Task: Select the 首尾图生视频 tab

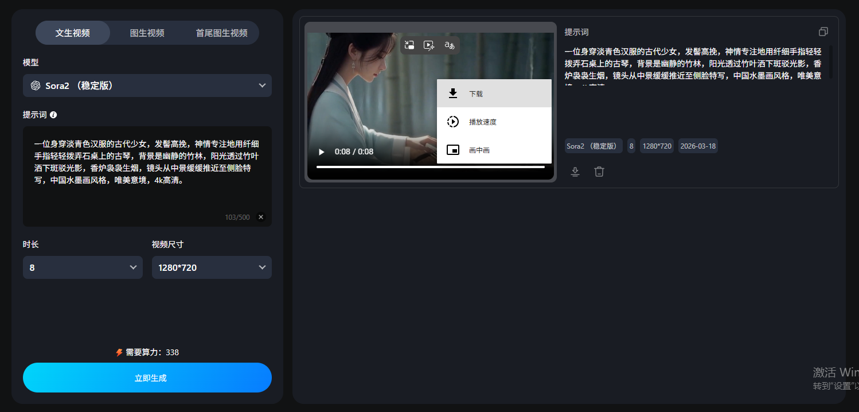Action: pyautogui.click(x=221, y=33)
